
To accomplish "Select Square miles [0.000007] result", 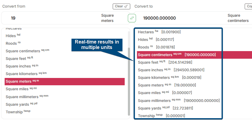I will click(x=165, y=93).
